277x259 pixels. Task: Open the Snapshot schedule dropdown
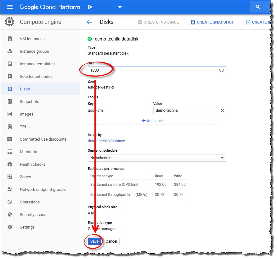157,158
